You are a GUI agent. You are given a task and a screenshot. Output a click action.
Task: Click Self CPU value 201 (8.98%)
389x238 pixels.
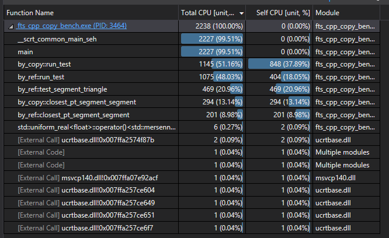coord(291,115)
